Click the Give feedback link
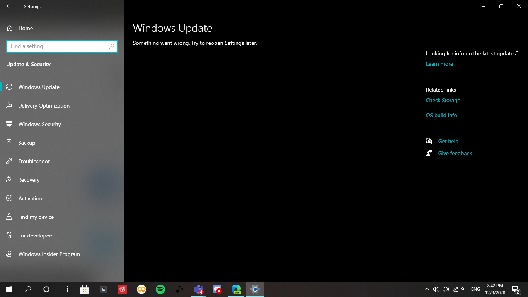Image resolution: width=528 pixels, height=297 pixels. pos(455,153)
